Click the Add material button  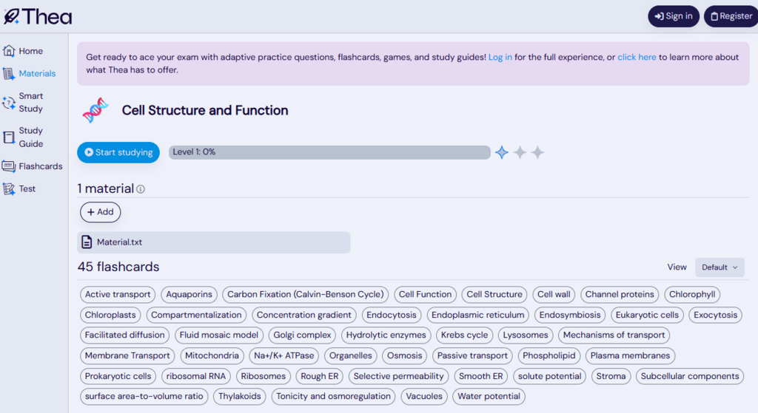point(100,212)
